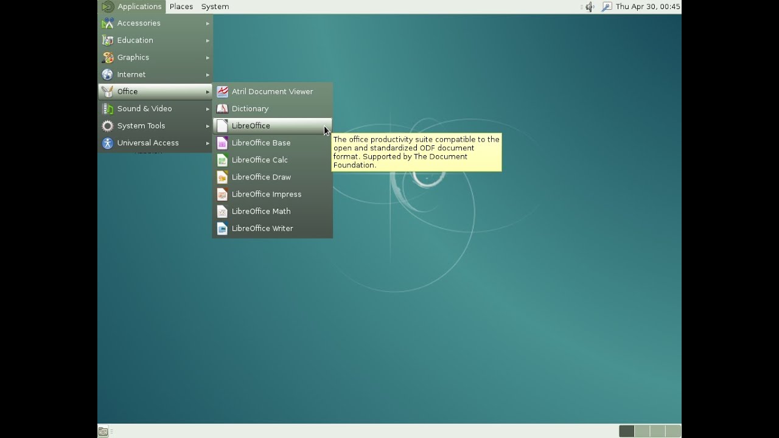The image size is (779, 438).
Task: Click the Sound & Video icon
Action: click(x=108, y=108)
